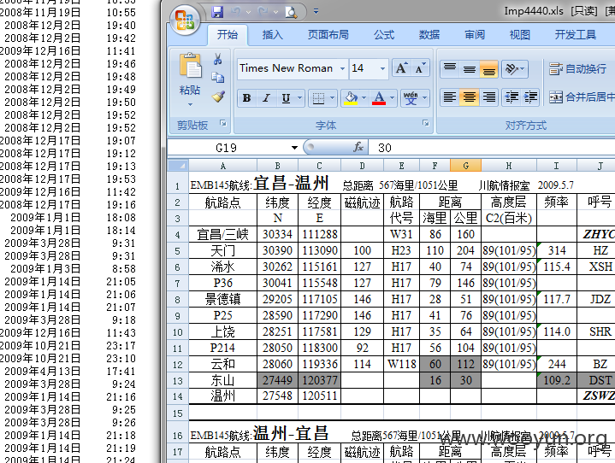Select column G header
Image resolution: width=615 pixels, height=463 pixels.
point(465,166)
